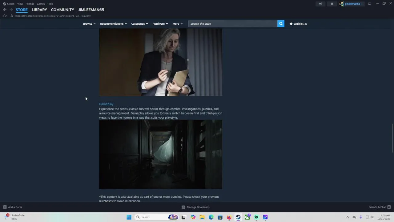Click into the Search the store field

pyautogui.click(x=233, y=24)
